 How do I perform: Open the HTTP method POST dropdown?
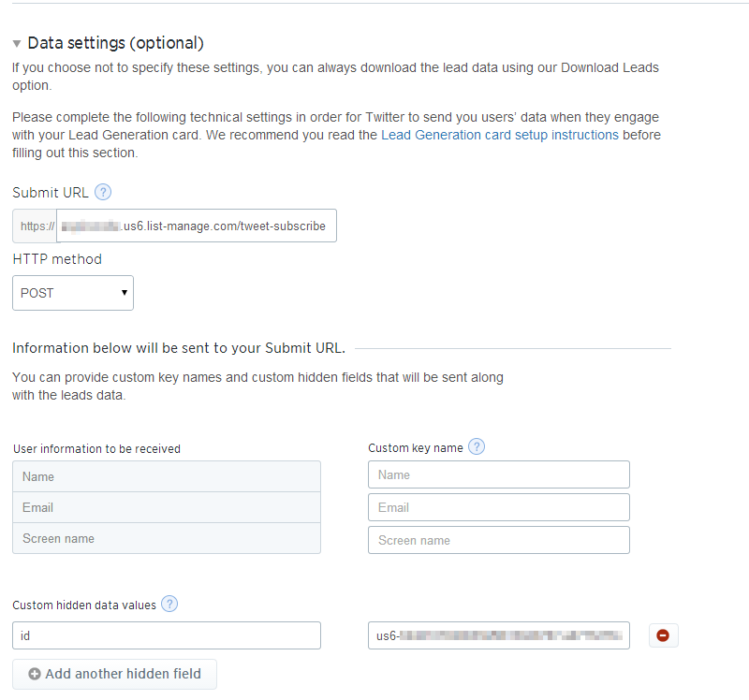pos(73,293)
